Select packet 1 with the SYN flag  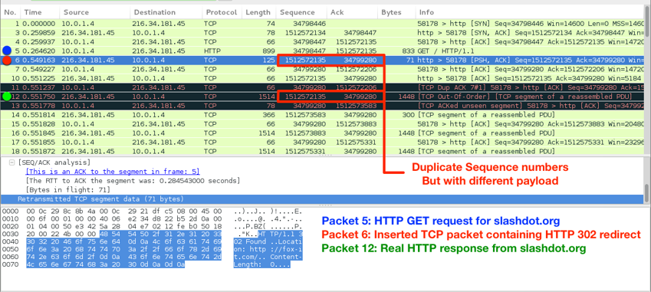323,24
